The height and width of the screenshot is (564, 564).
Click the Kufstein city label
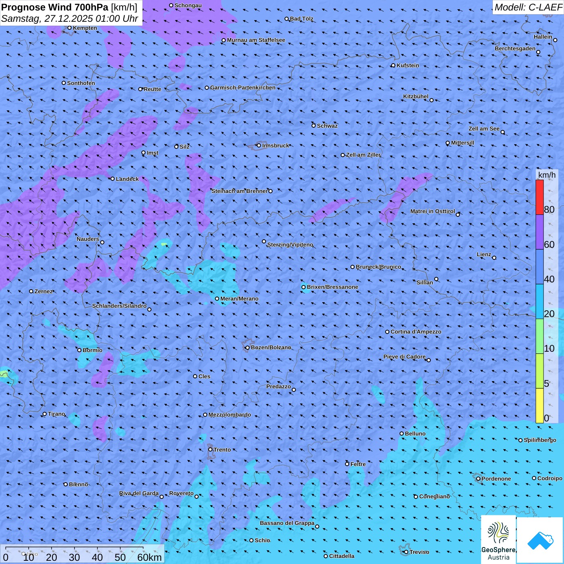408,65
